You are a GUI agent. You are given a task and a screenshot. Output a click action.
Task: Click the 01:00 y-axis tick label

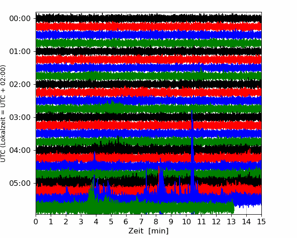click(20, 51)
